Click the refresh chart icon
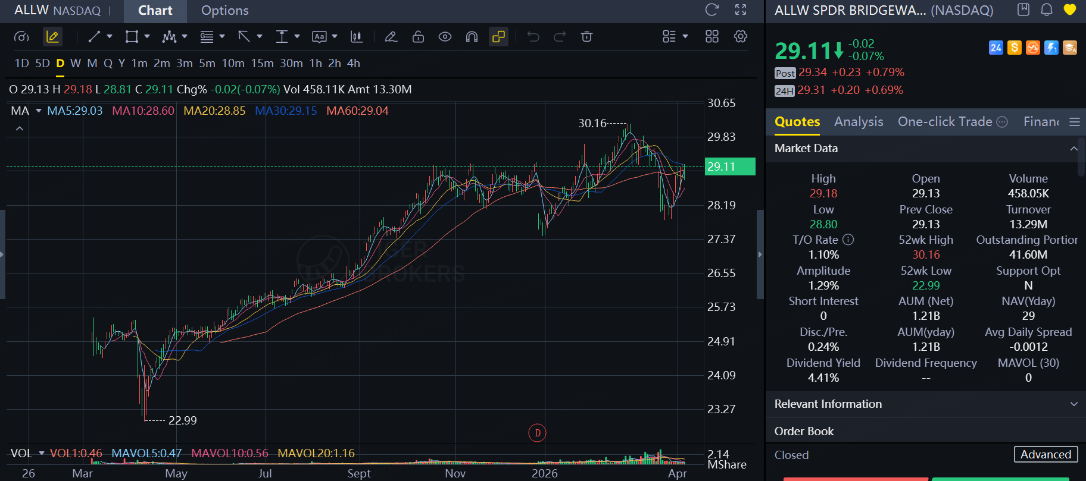Image resolution: width=1086 pixels, height=481 pixels. click(711, 10)
